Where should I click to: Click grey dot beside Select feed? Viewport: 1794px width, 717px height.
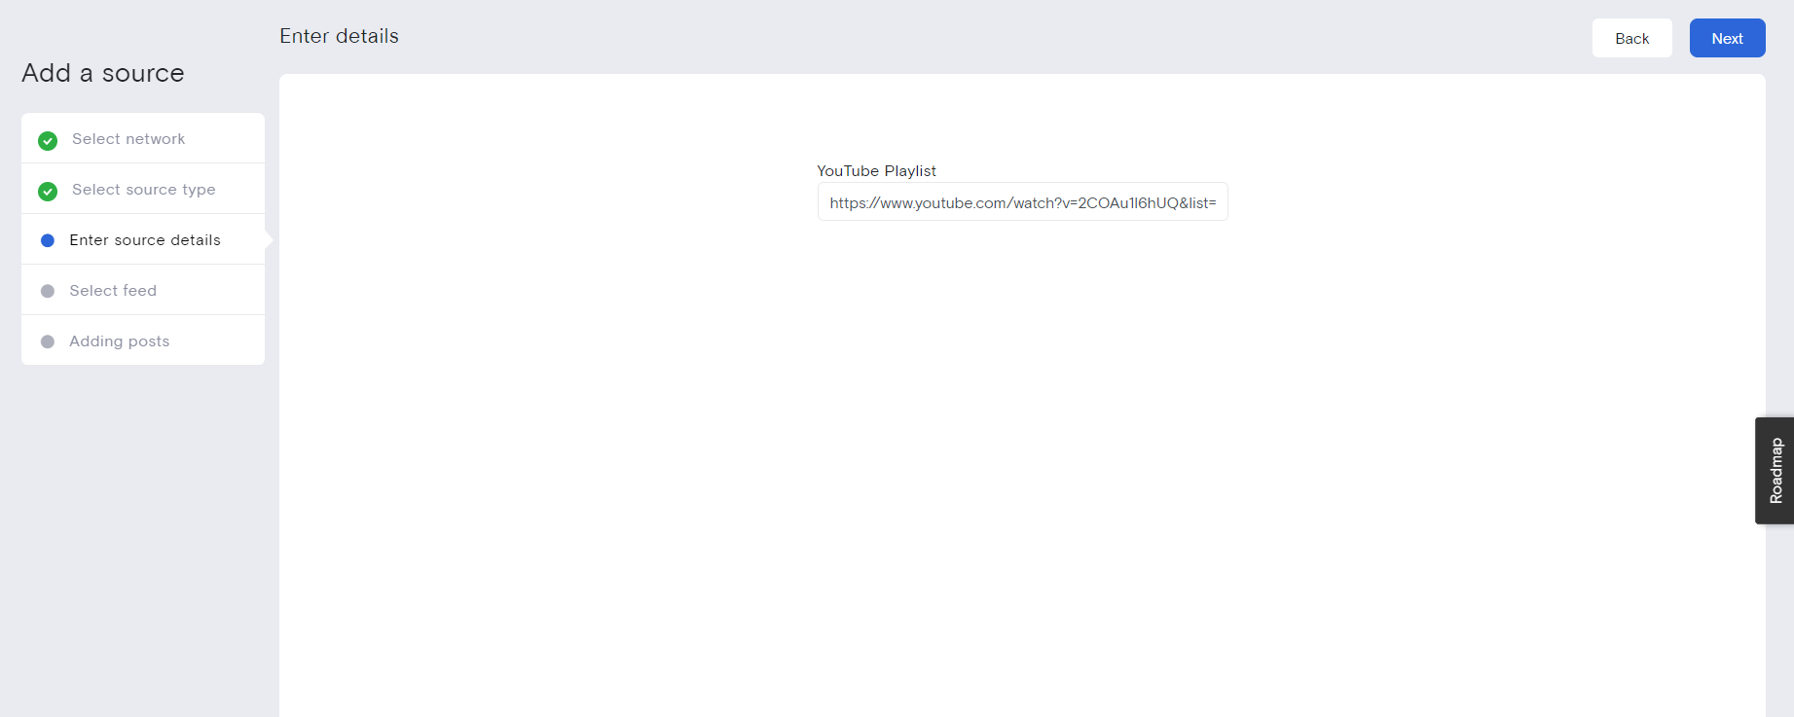point(48,291)
